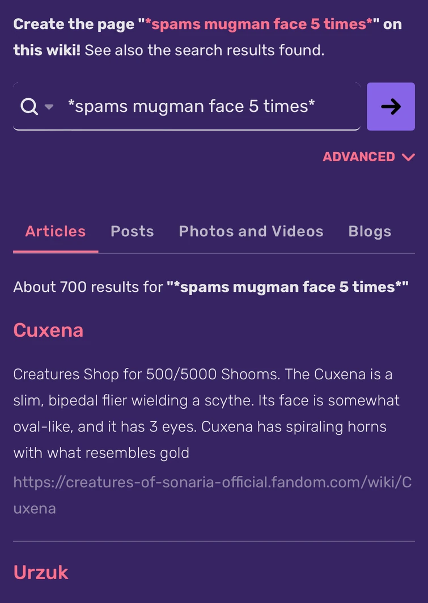
Task: Open the Urzuk article title link
Action: click(41, 572)
